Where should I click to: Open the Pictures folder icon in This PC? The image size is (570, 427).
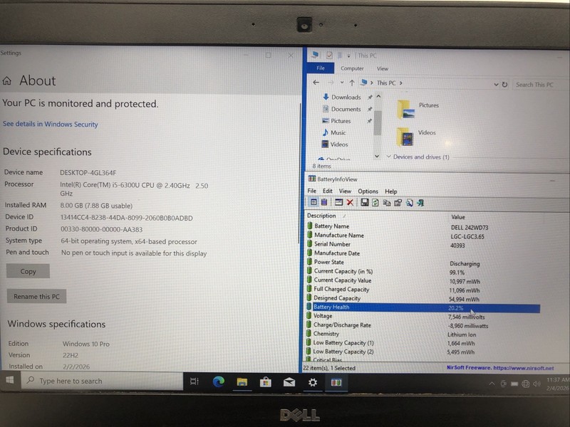pos(405,109)
